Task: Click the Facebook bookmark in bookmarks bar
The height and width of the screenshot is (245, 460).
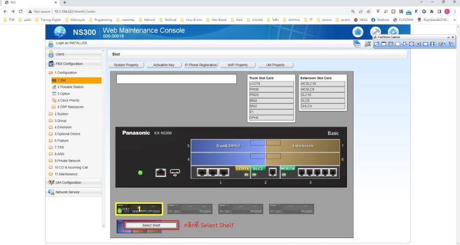Action: pos(380,20)
